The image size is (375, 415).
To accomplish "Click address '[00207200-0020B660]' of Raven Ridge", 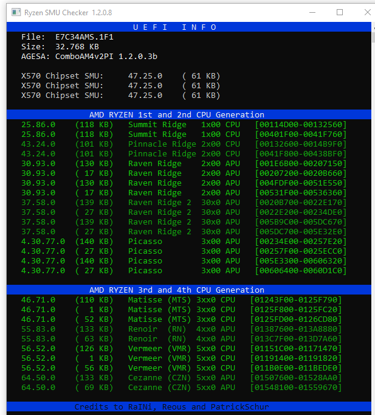I will [x=301, y=173].
